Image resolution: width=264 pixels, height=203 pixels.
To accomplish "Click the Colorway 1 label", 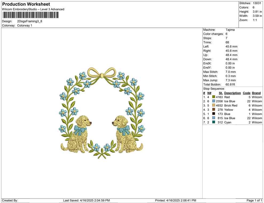I will click(25, 25).
